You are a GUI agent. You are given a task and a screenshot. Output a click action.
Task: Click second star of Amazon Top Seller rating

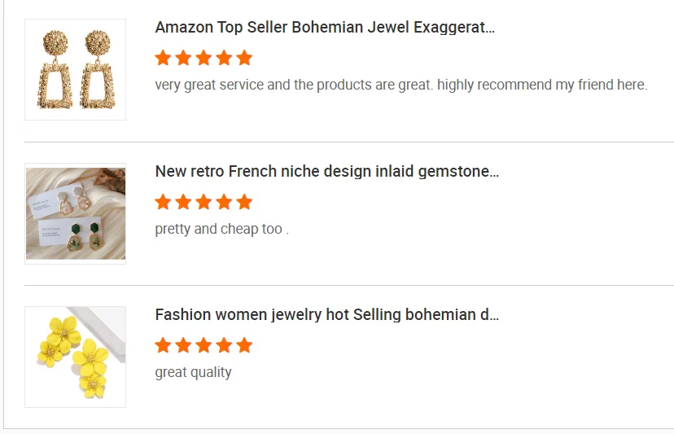pyautogui.click(x=183, y=58)
